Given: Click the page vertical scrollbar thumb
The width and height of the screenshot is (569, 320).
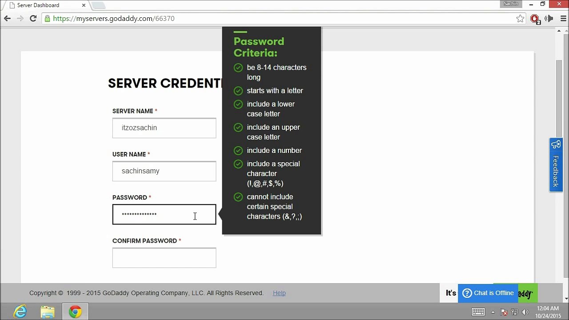Looking at the screenshot, I should point(559,99).
